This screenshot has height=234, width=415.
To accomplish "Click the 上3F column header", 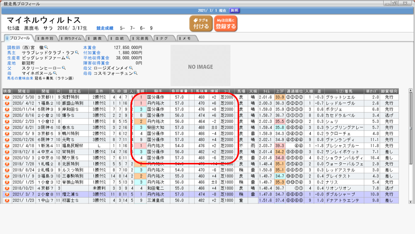I will tap(280, 91).
